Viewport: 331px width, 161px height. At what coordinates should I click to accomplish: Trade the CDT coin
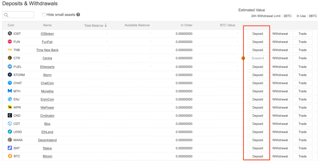303,124
